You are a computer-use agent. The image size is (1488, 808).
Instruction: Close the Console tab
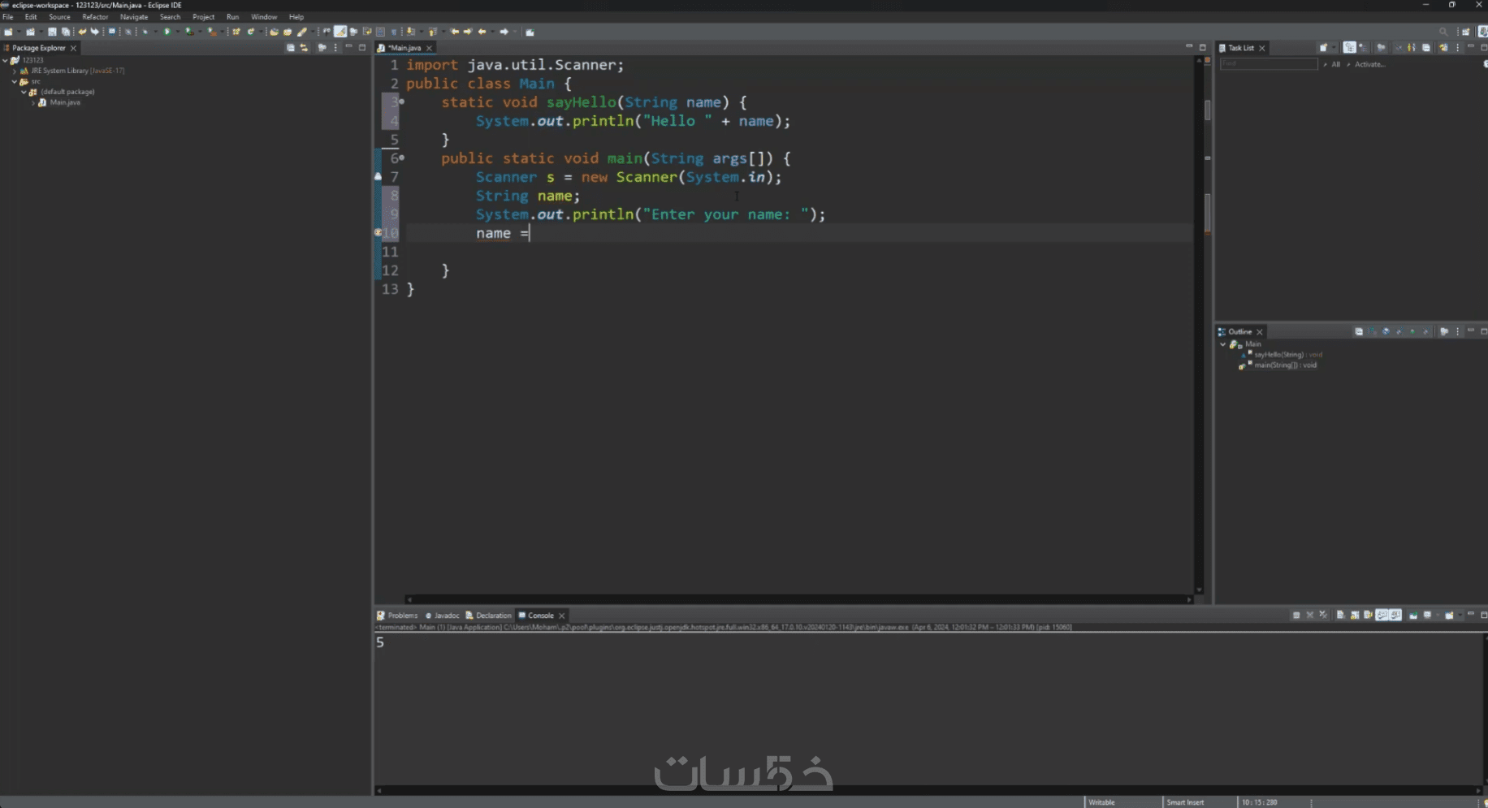click(561, 616)
